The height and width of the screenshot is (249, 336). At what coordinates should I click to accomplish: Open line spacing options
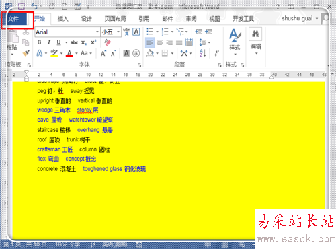pyautogui.click(x=202, y=42)
